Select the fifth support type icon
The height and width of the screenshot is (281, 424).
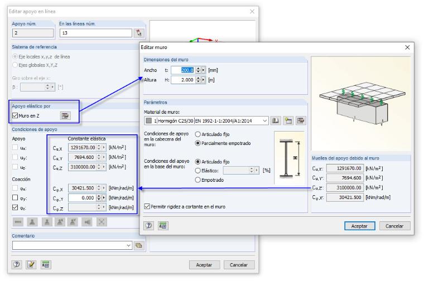(x=73, y=222)
